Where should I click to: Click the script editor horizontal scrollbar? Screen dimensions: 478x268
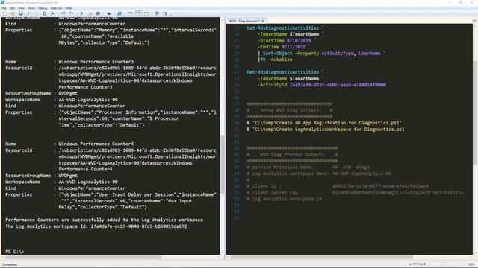pos(322,257)
